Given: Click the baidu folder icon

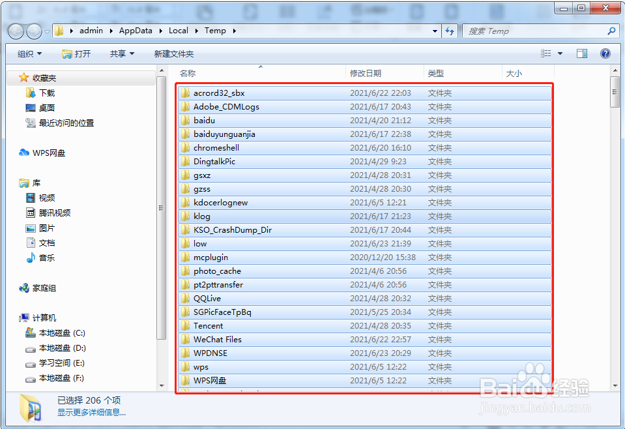Looking at the screenshot, I should (x=185, y=121).
